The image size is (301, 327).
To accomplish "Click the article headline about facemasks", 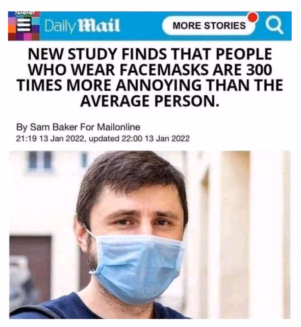I will (x=150, y=77).
